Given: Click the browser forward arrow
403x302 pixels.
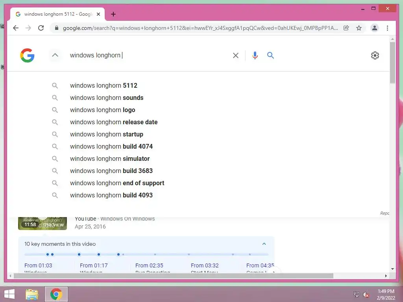Looking at the screenshot, I should (28, 28).
